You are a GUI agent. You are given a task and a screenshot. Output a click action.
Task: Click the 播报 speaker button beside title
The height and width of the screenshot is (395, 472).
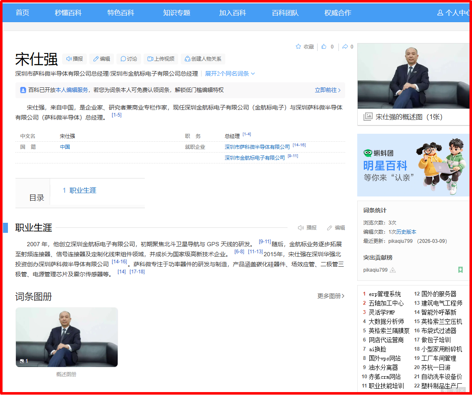[x=74, y=59]
